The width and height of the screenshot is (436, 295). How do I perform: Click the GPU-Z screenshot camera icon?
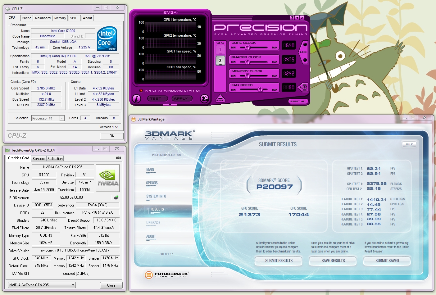118,158
